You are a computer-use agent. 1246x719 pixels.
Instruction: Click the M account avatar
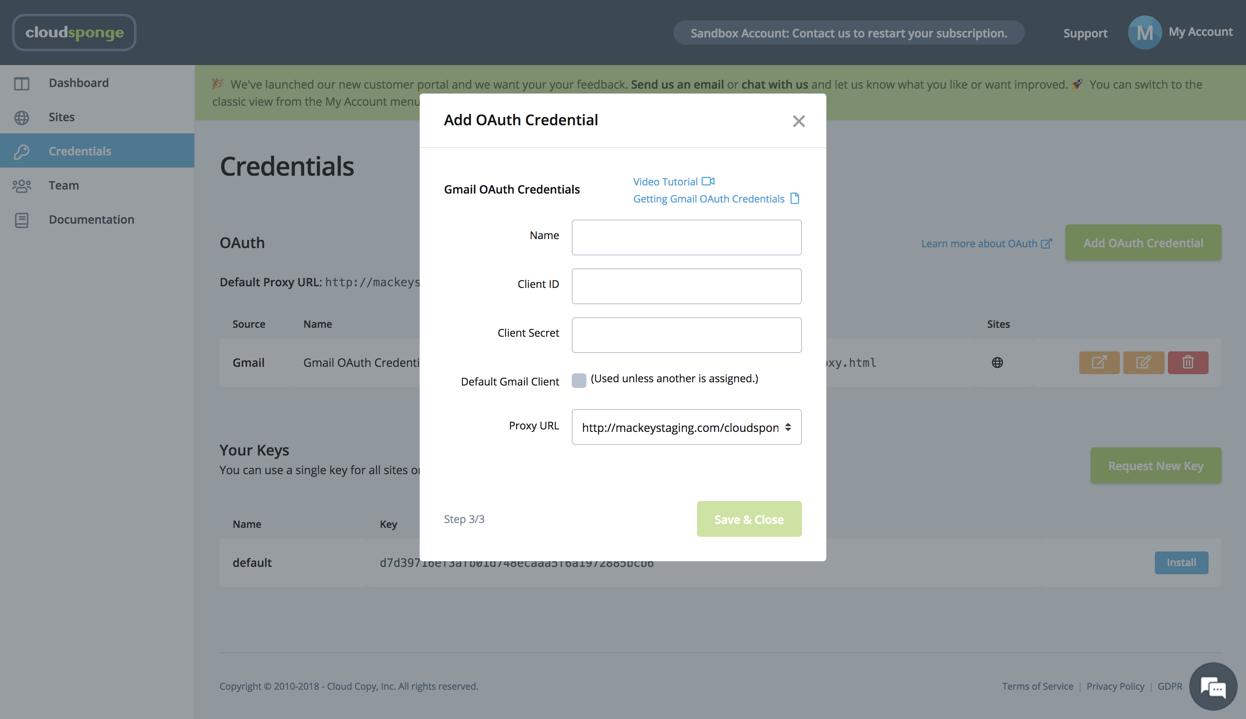click(x=1144, y=33)
